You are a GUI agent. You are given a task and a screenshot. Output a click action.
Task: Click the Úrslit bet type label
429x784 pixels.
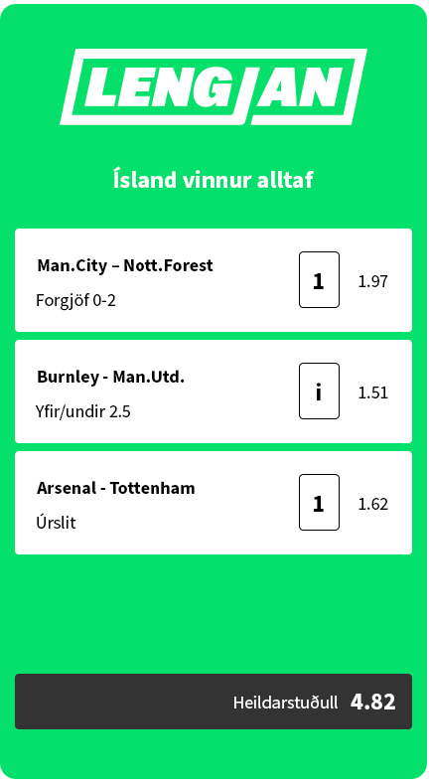pos(56,523)
